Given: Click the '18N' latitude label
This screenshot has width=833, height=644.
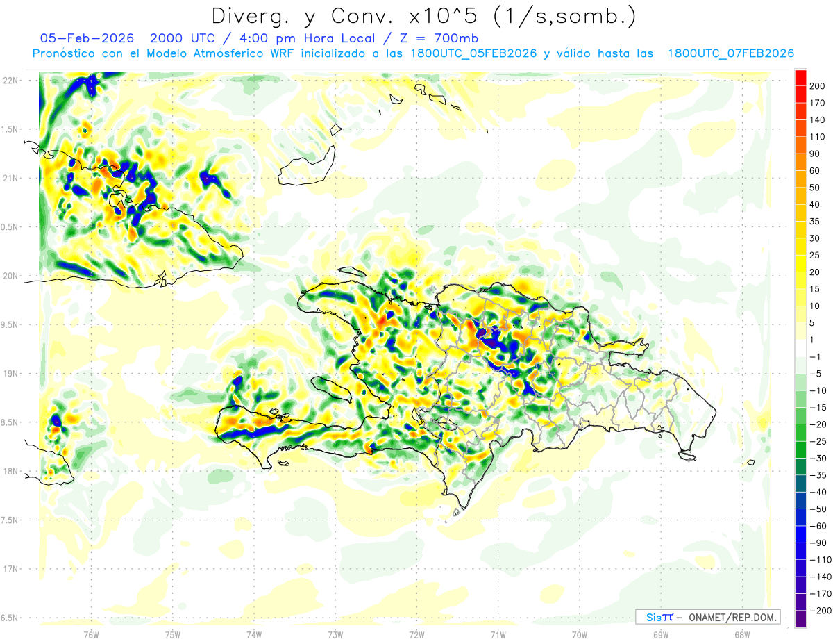Looking at the screenshot, I should 10,471.
